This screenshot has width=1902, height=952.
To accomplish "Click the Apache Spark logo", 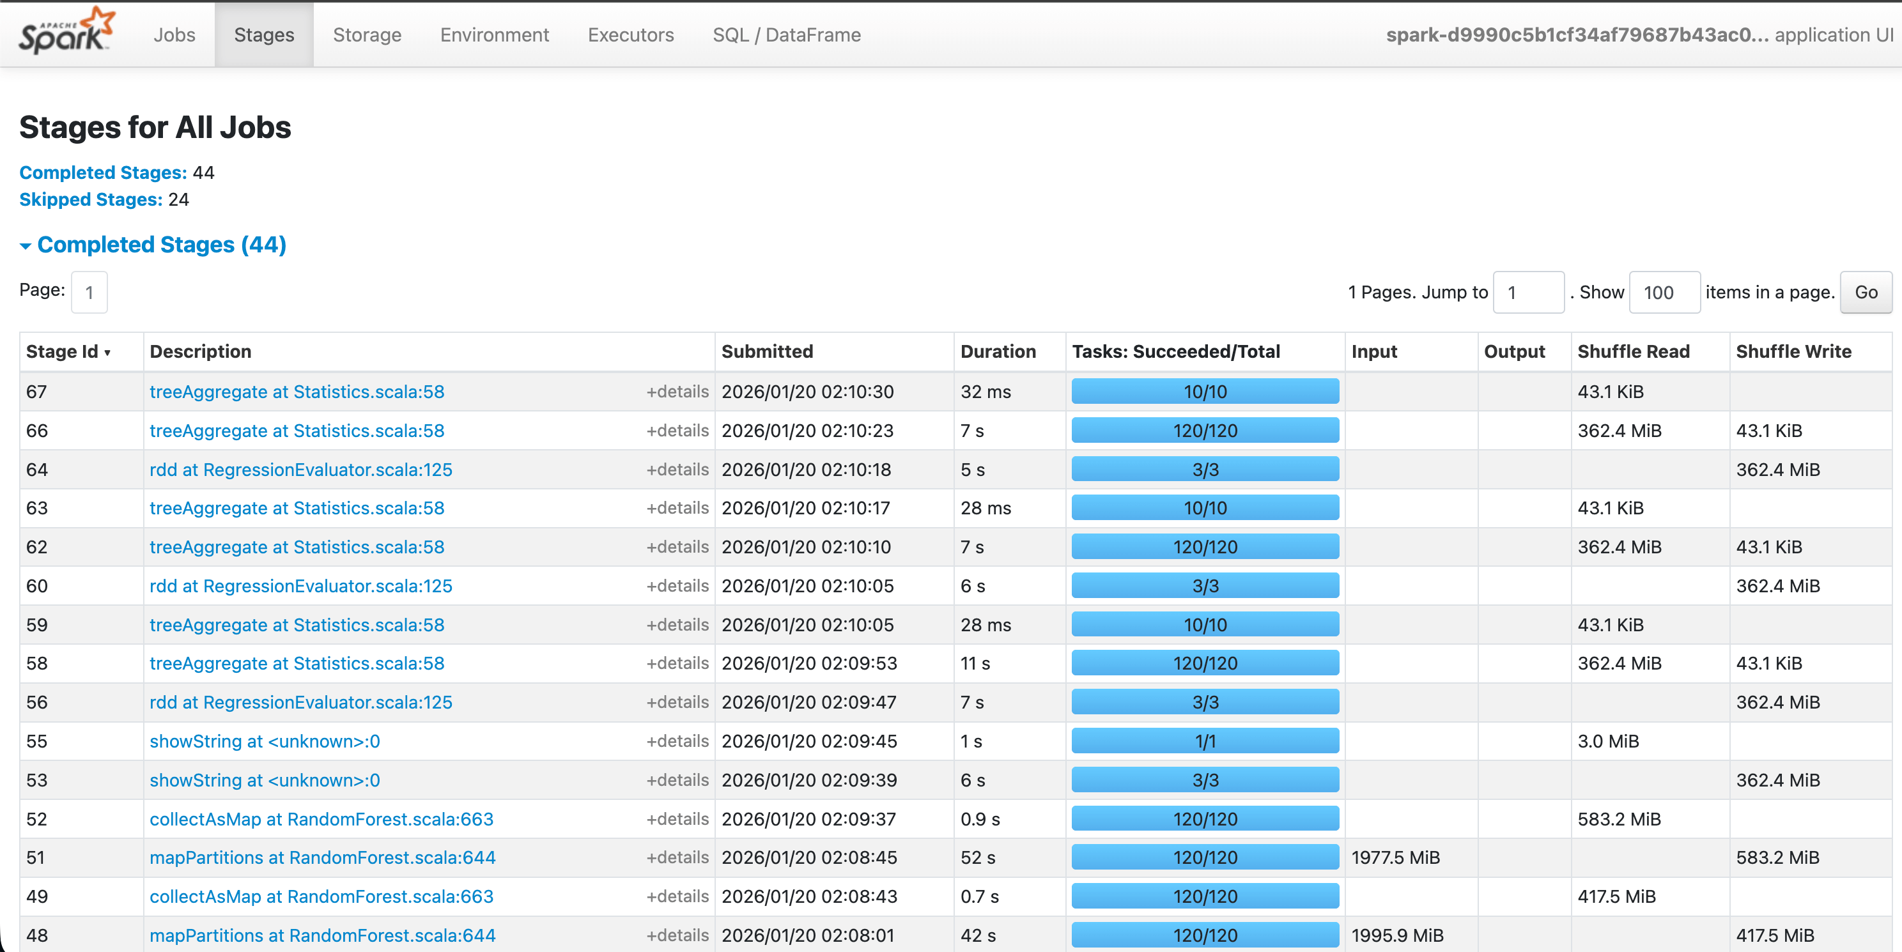I will coord(66,33).
